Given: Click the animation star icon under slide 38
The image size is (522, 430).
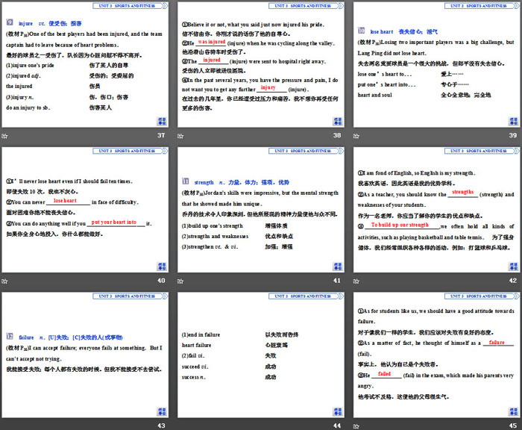Looking at the screenshot, I should point(180,136).
